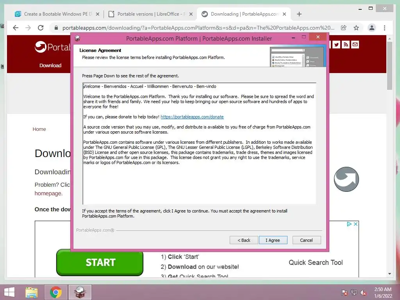The image size is (400, 300).
Task: Close the LibreOffice Portable versions tab
Action: click(191, 14)
